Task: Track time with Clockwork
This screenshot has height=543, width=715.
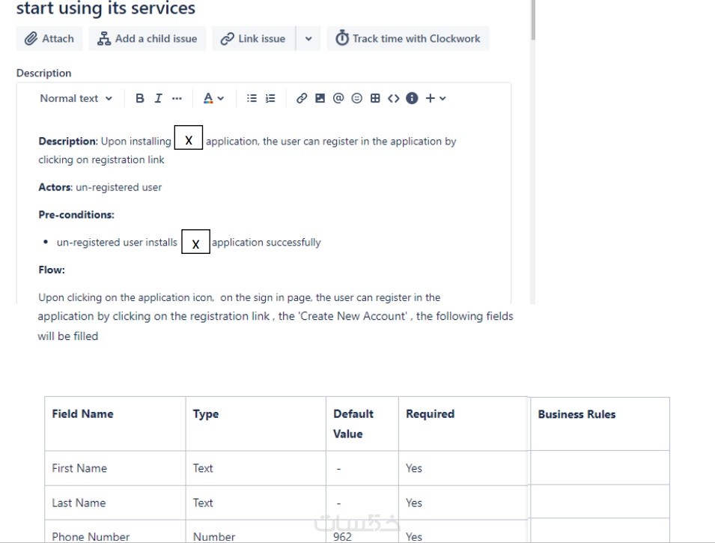Action: point(408,39)
